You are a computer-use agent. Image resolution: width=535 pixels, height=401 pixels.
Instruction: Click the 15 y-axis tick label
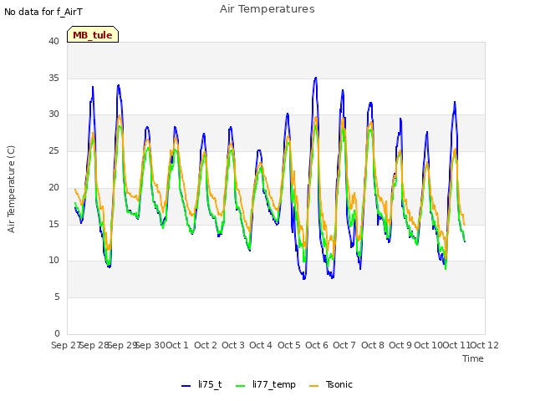point(53,224)
